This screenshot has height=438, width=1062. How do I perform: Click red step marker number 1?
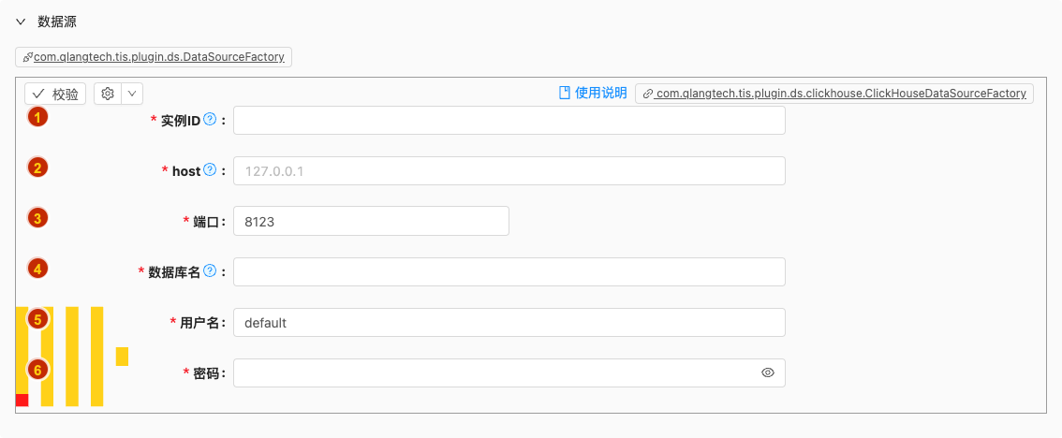(x=37, y=117)
